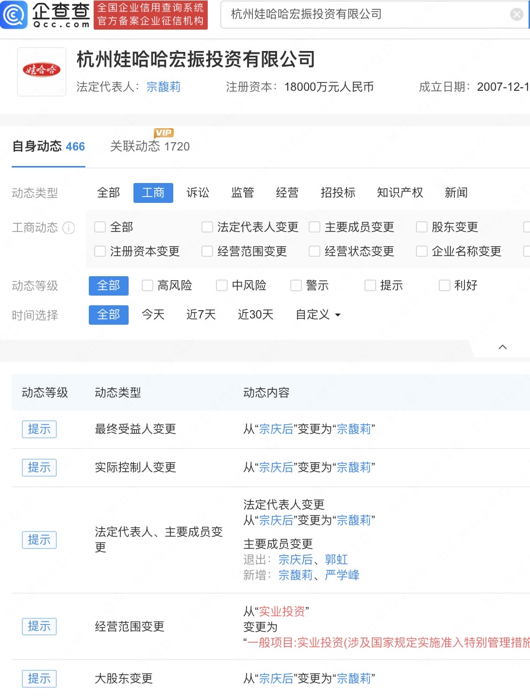
Task: Open 宗馥莉 link in 大股东变更 row
Action: (x=354, y=679)
